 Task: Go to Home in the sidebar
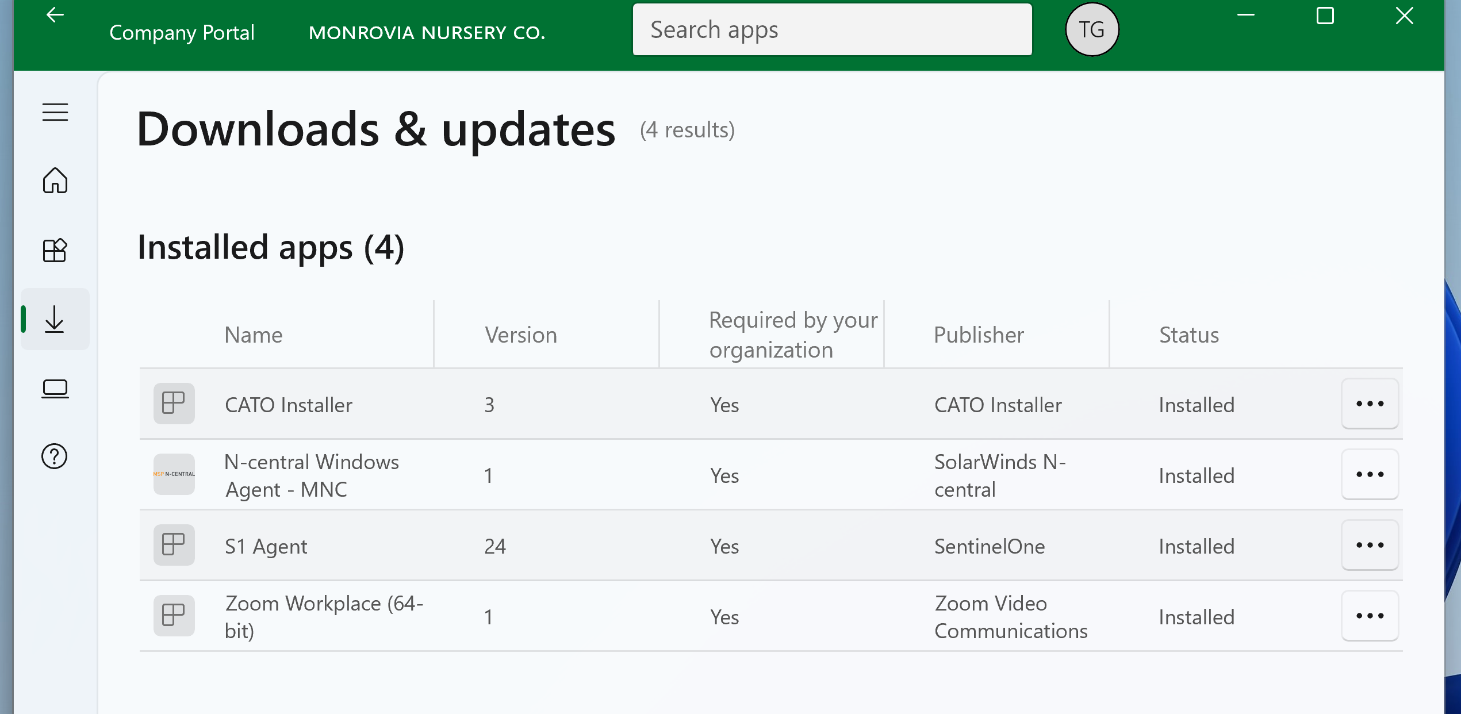55,181
